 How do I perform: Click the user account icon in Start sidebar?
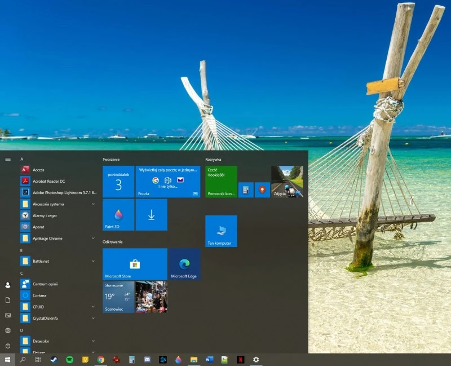point(8,285)
